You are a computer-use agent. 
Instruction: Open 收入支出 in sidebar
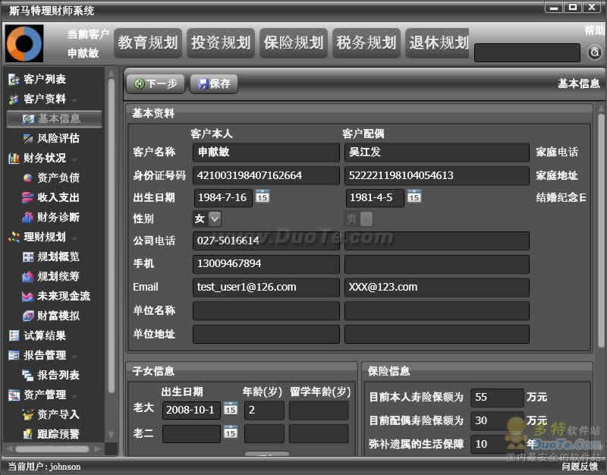[x=58, y=197]
